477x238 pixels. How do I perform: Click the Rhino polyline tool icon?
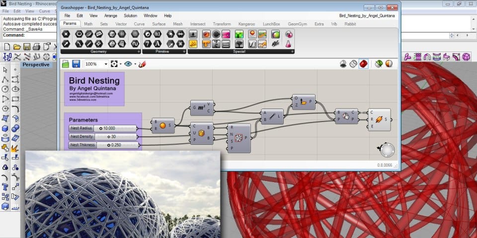(5, 79)
